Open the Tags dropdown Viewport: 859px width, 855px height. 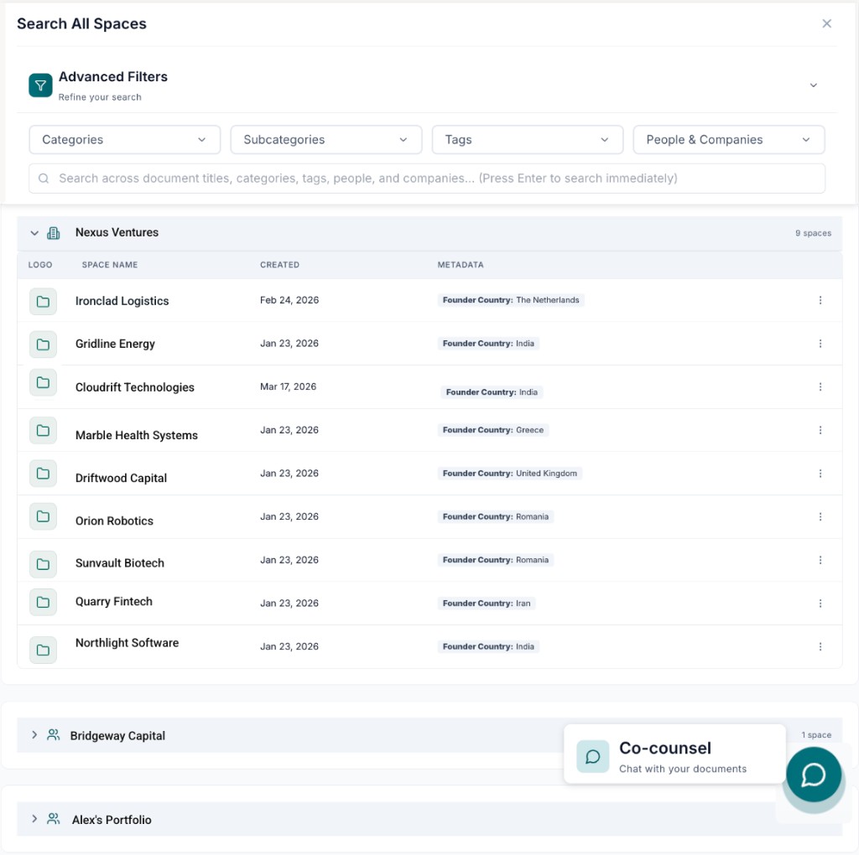point(527,139)
